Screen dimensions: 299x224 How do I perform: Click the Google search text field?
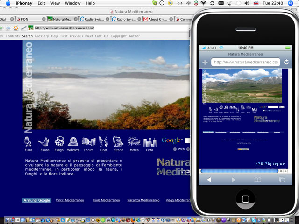(x=187, y=140)
